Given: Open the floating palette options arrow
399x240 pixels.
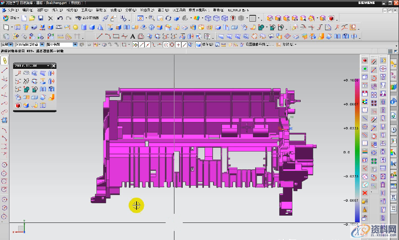Looking at the screenshot, I should [x=48, y=66].
